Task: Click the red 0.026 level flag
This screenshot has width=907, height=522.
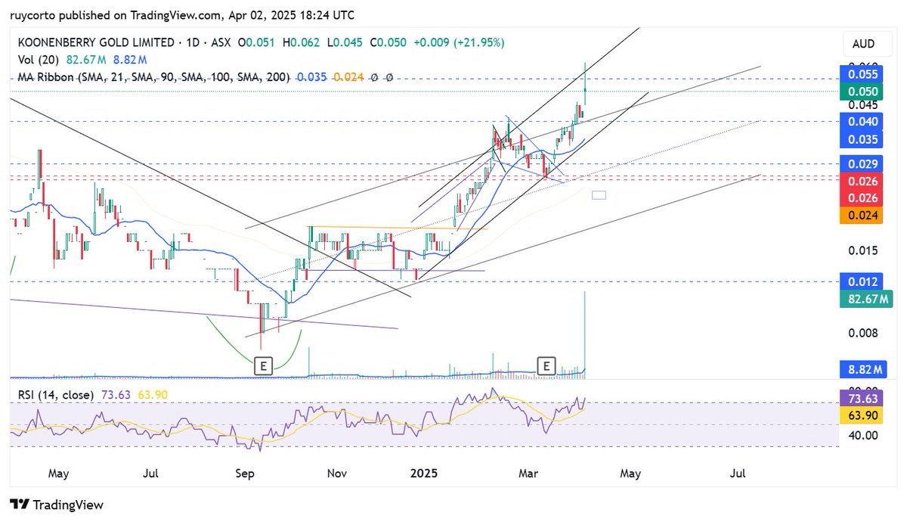Action: pos(862,182)
